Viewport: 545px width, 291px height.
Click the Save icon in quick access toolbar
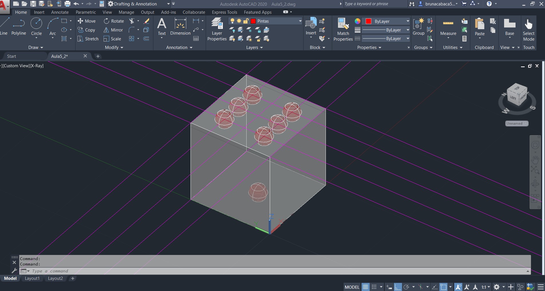tap(33, 4)
